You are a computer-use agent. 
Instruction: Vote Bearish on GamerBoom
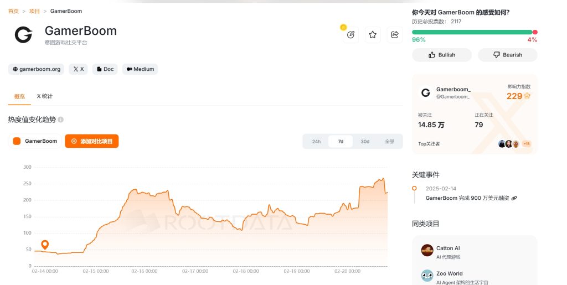pyautogui.click(x=508, y=55)
